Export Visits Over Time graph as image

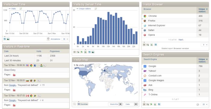[8, 39]
